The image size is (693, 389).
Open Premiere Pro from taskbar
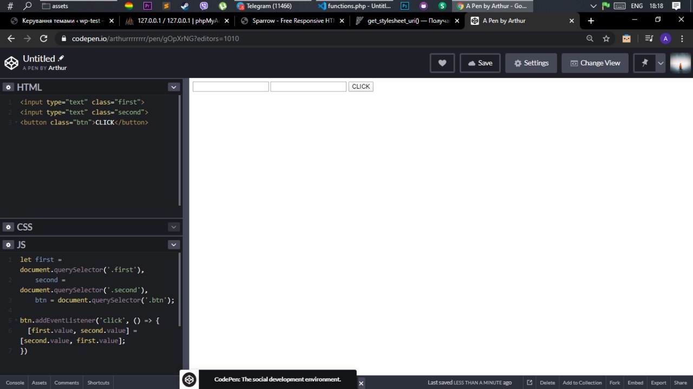coord(148,6)
